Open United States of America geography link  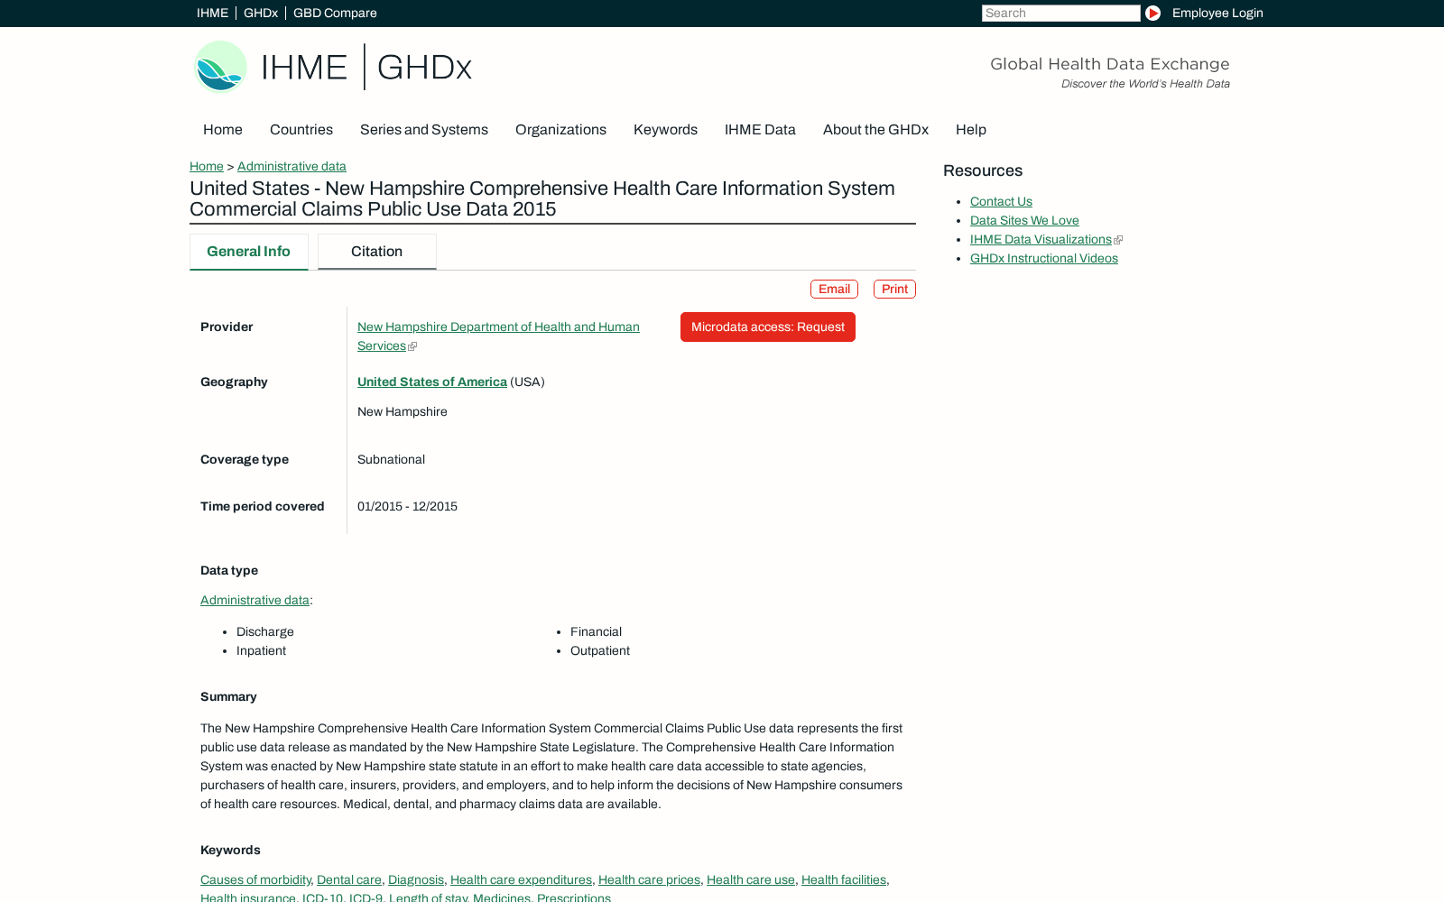432,382
